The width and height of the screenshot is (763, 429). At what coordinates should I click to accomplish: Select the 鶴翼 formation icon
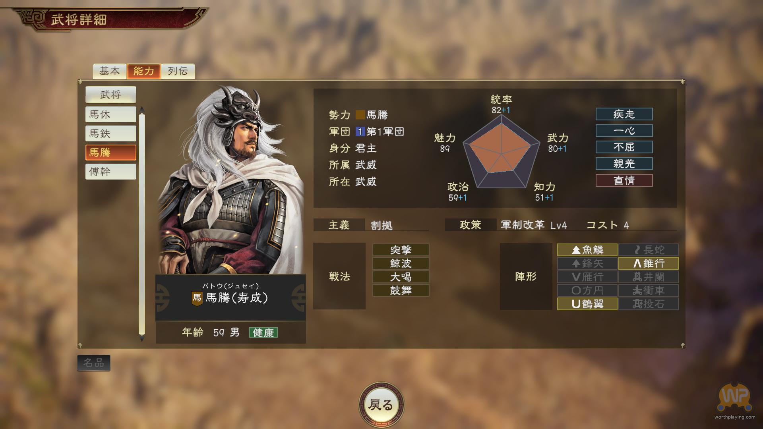pyautogui.click(x=587, y=304)
